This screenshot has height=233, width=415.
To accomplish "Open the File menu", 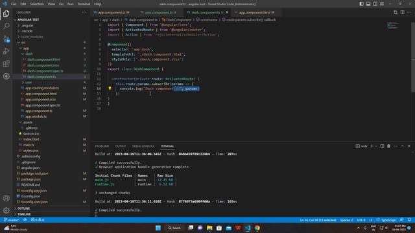I will tap(14, 4).
